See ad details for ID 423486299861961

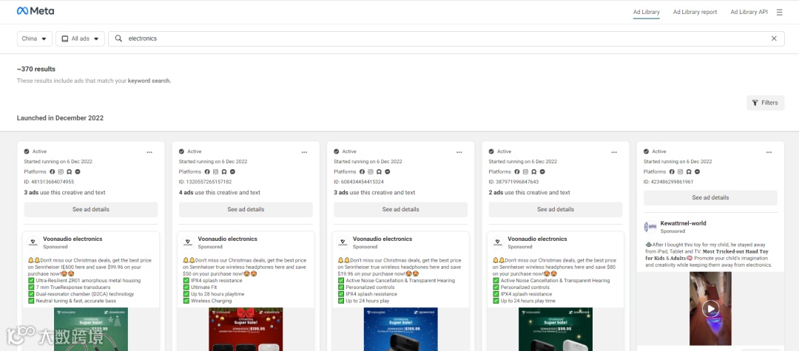click(x=710, y=198)
